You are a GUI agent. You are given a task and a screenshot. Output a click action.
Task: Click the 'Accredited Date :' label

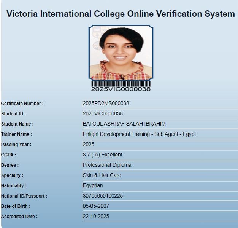pyautogui.click(x=19, y=217)
